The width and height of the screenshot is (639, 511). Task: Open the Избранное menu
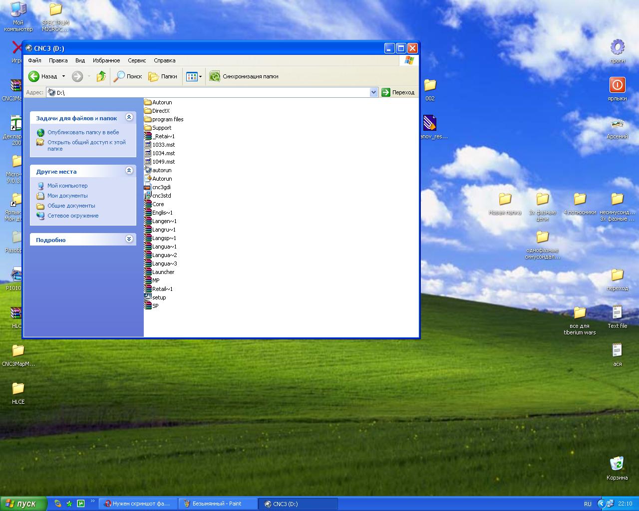click(106, 60)
